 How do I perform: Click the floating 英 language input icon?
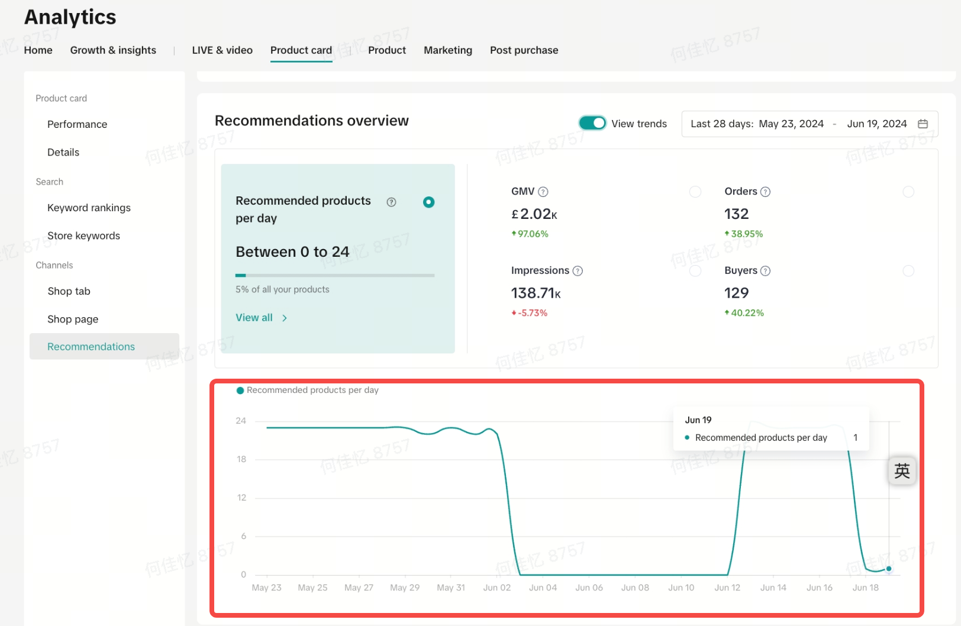902,471
